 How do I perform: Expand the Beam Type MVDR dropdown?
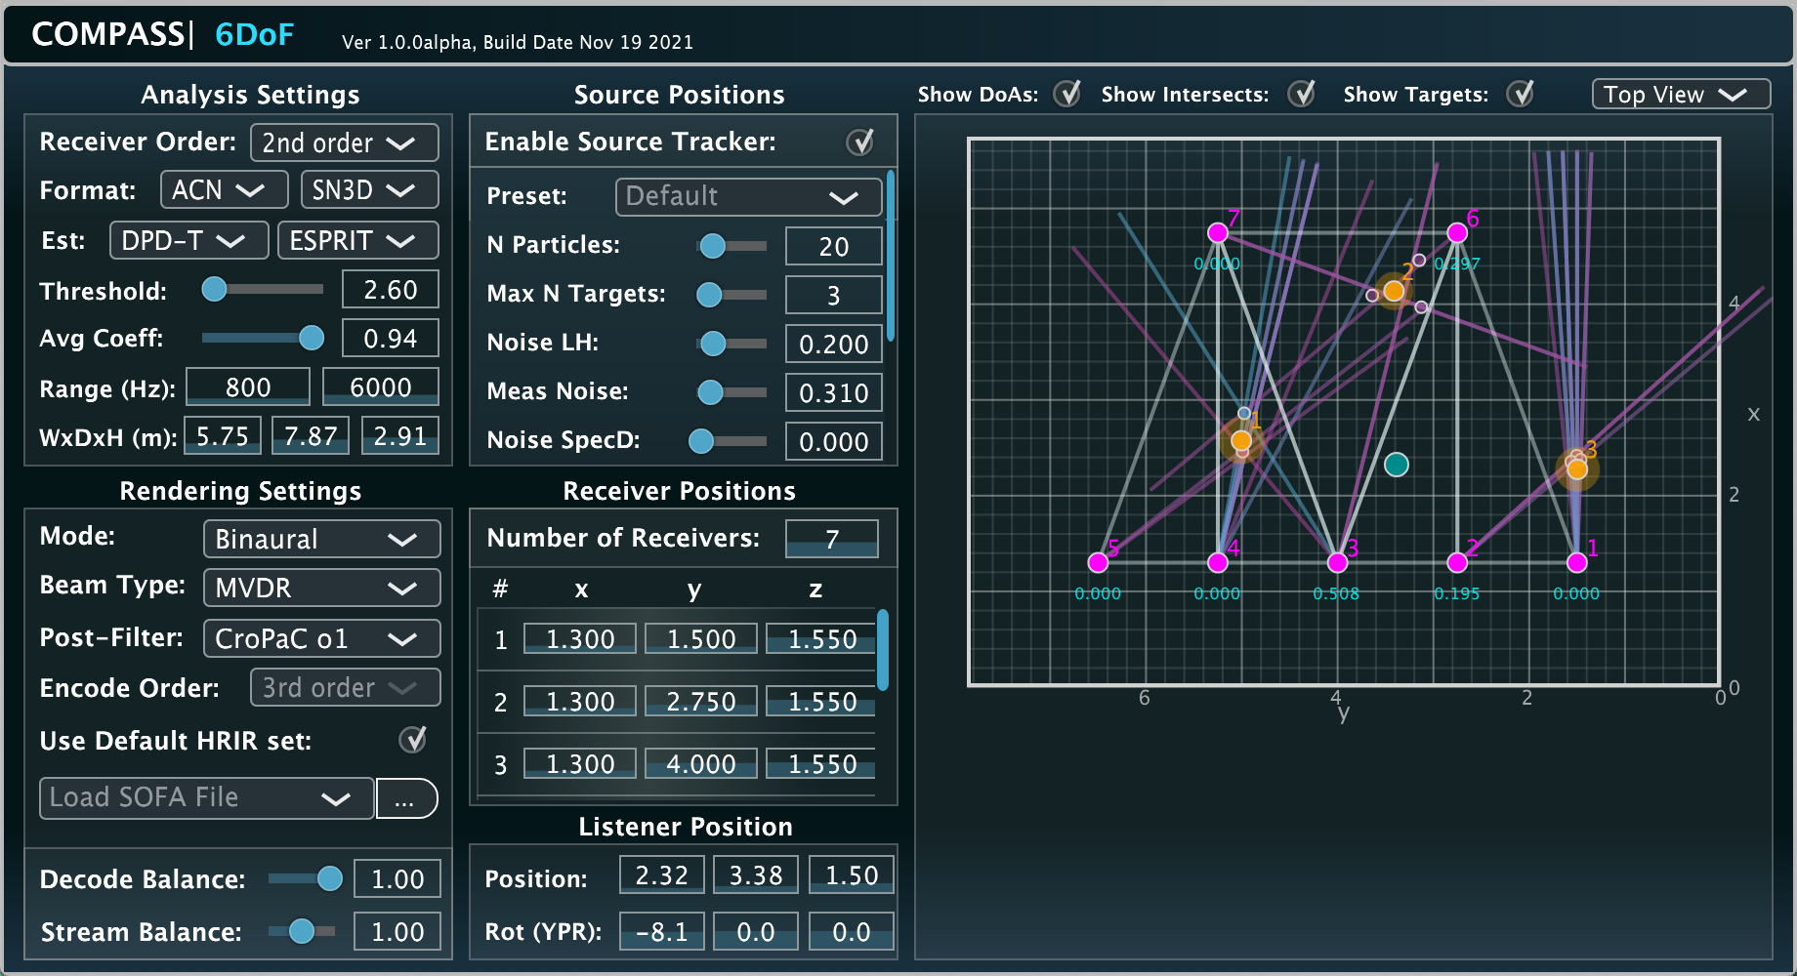(321, 588)
